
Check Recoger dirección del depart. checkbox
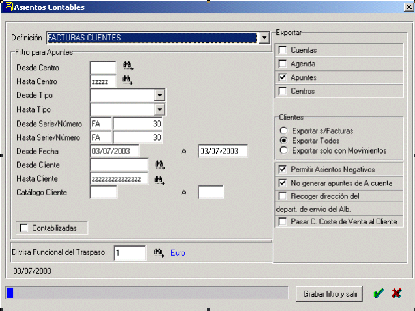tap(283, 196)
